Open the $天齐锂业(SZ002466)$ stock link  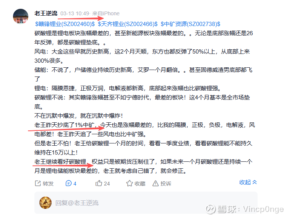coord(128,24)
